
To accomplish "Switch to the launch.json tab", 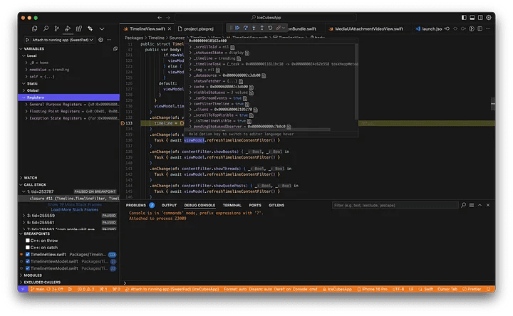I will pos(429,28).
